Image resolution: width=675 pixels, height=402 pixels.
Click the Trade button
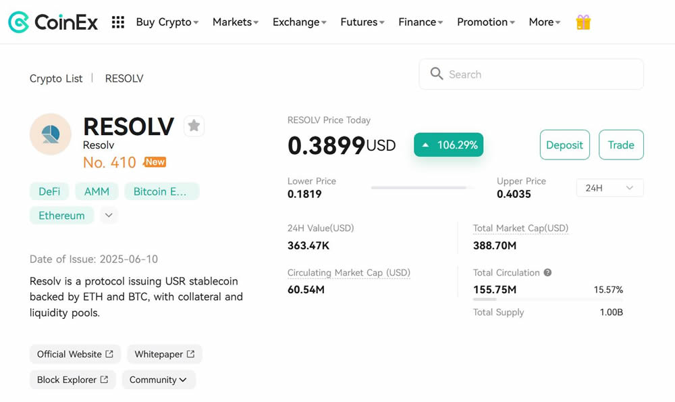pos(620,145)
